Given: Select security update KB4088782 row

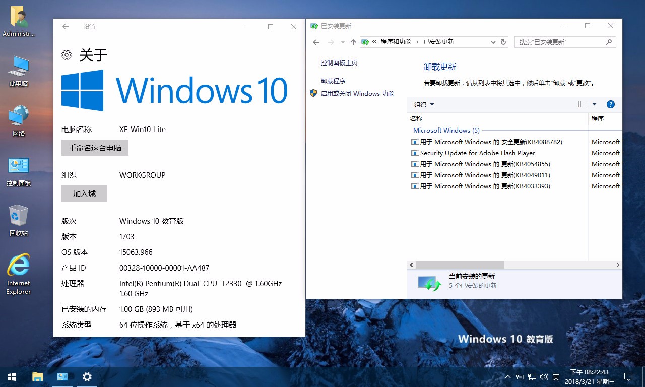Looking at the screenshot, I should click(486, 142).
